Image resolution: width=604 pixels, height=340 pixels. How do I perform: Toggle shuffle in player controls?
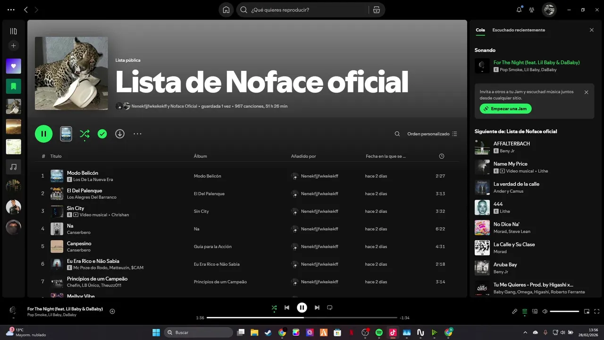[x=274, y=307]
